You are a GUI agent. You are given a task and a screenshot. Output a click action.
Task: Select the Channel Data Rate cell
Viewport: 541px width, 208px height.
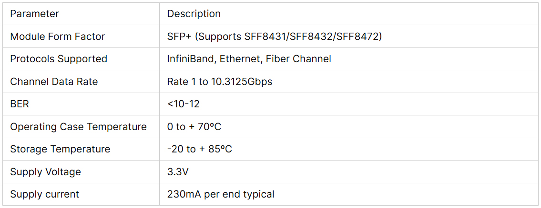pyautogui.click(x=54, y=82)
